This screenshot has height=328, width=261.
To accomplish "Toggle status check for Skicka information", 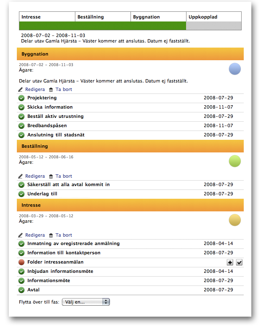I will [21, 107].
